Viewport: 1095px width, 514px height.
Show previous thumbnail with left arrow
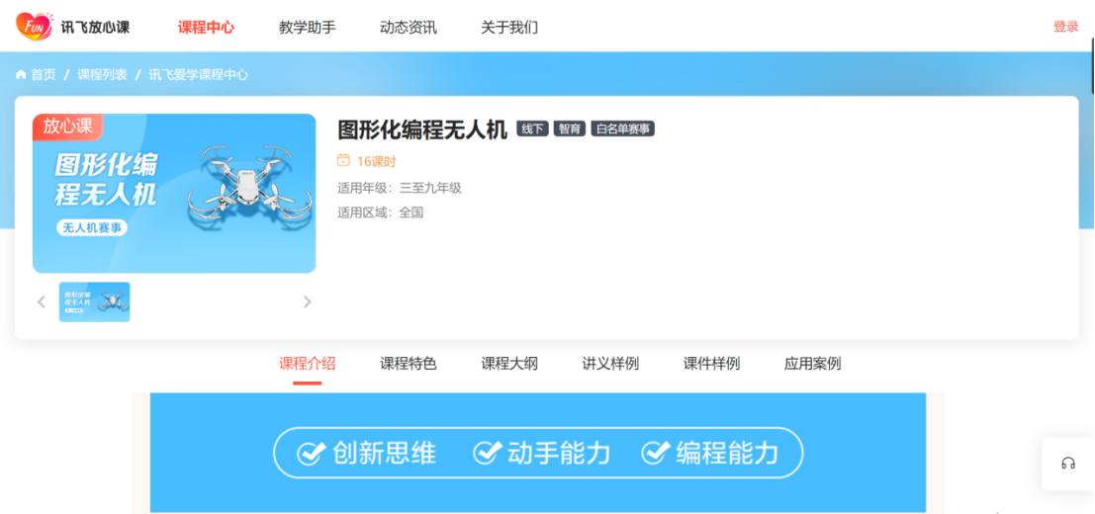tap(42, 302)
